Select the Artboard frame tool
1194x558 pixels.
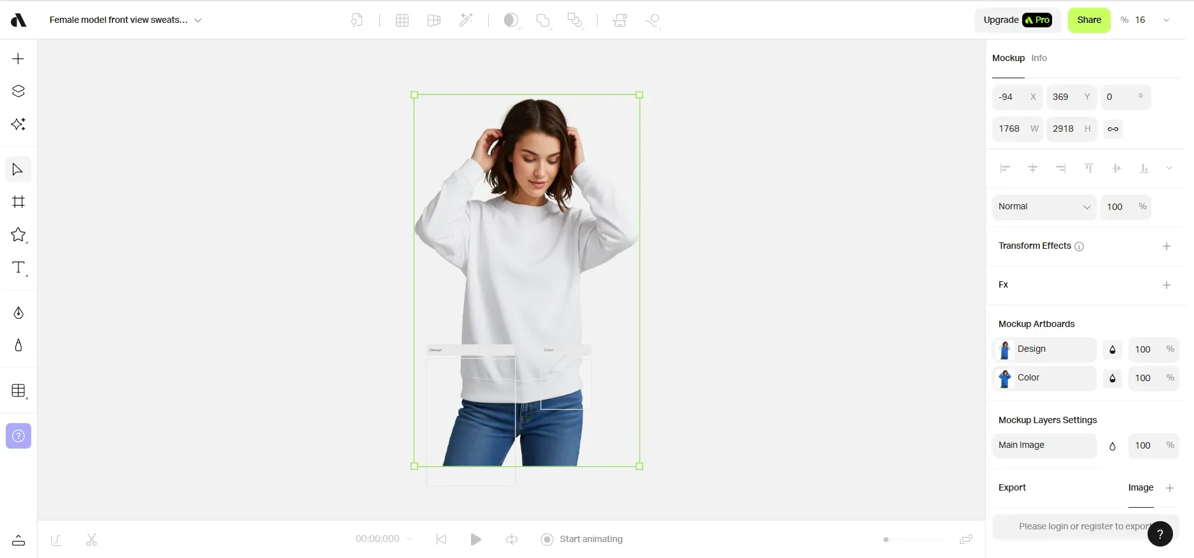tap(18, 202)
